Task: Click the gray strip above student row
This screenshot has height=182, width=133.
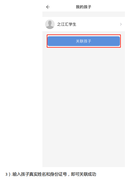Action: pyautogui.click(x=84, y=14)
